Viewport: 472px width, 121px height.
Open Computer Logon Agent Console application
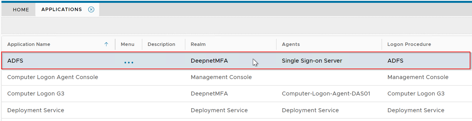(53, 77)
